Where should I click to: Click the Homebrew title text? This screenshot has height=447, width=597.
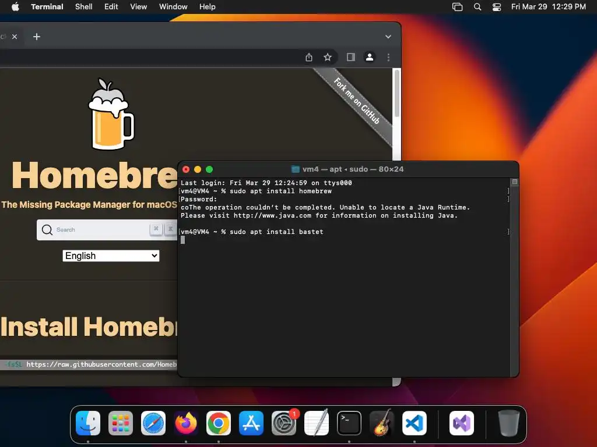click(x=94, y=175)
